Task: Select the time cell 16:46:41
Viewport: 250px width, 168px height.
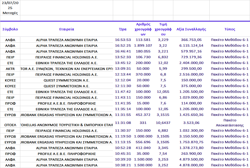Action: [x=123, y=51]
